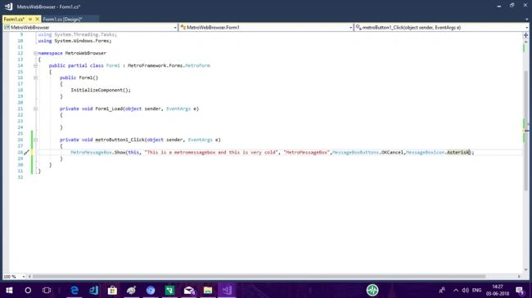Click InitializeComponent(); in the code
The image size is (532, 298).
point(101,90)
